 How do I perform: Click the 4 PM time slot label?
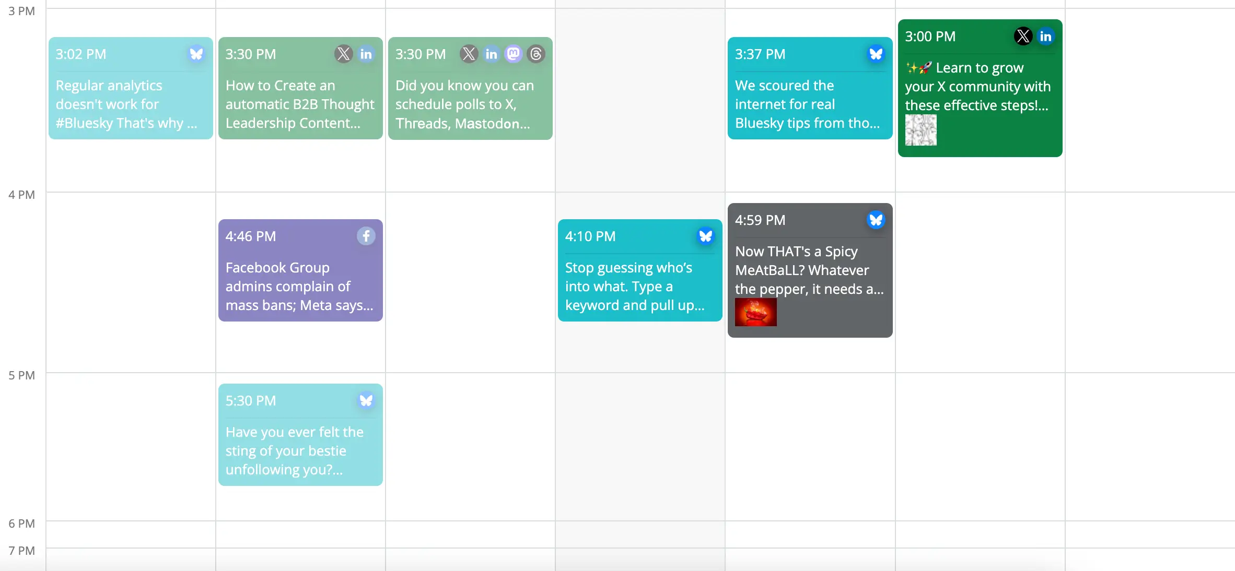21,195
